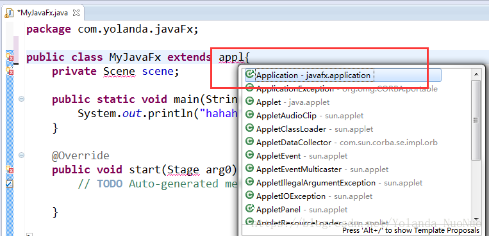Click error quick-fix marker on start method line
This screenshot has height=236, width=489.
pyautogui.click(x=10, y=170)
